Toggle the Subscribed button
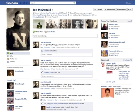 click(110, 9)
